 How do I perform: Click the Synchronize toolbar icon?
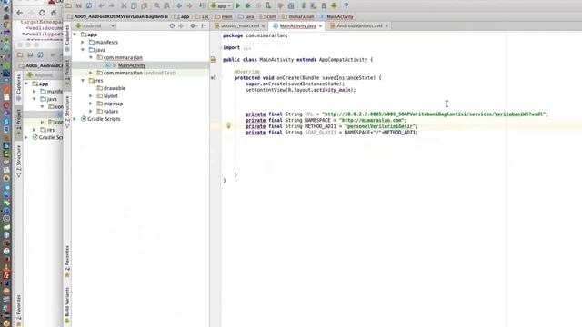click(x=89, y=5)
